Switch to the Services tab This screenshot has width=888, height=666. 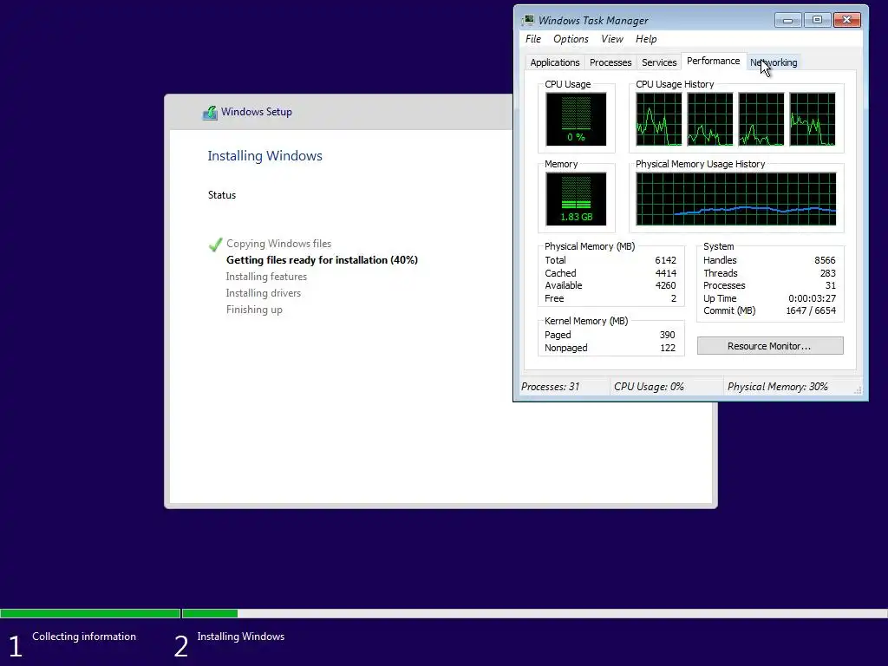(659, 62)
